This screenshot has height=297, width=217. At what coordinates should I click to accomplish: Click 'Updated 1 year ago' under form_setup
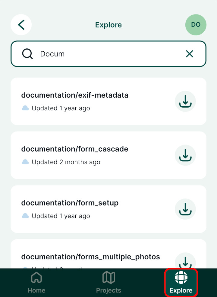click(61, 216)
